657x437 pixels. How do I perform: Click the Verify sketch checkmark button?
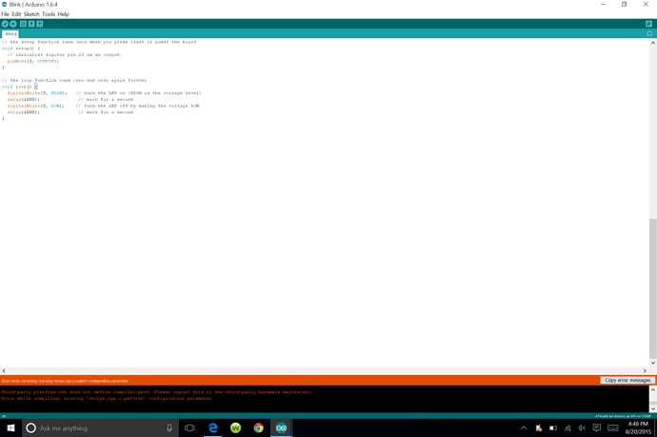5,24
